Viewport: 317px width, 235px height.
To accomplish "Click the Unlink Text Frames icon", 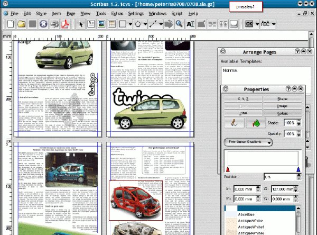I will [223, 24].
